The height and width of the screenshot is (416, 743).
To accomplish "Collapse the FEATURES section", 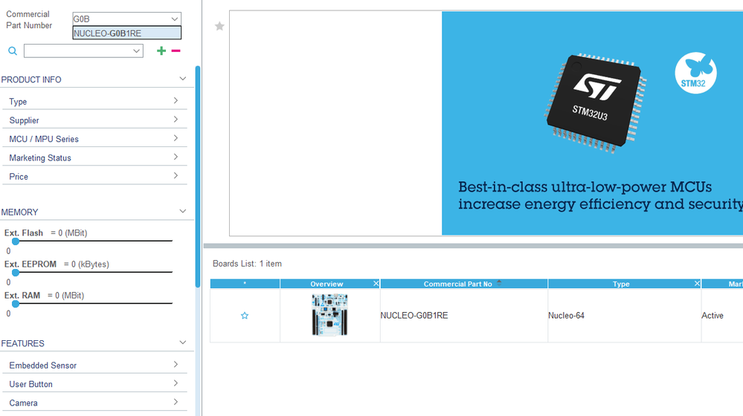I will coord(183,342).
